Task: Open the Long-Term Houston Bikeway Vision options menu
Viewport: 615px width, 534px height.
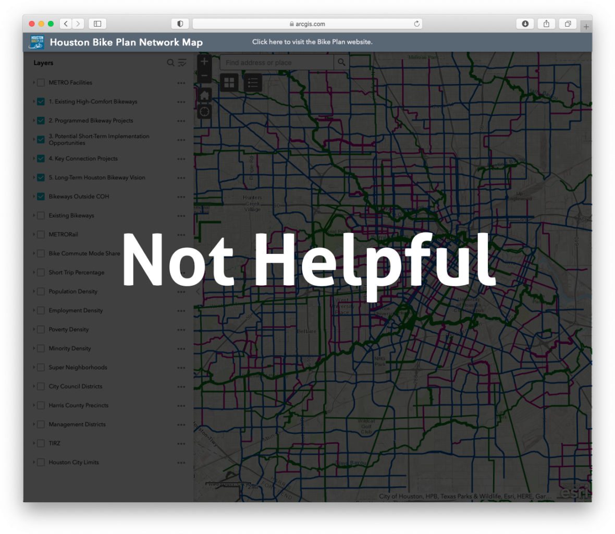Action: tap(181, 178)
